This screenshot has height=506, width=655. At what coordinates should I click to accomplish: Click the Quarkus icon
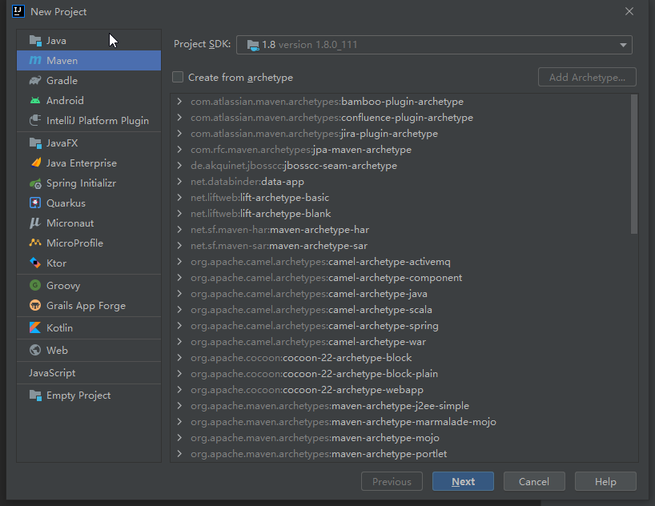click(x=35, y=203)
